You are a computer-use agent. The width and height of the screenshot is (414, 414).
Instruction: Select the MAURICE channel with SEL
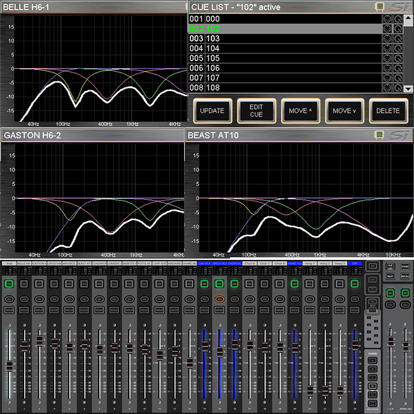click(69, 299)
